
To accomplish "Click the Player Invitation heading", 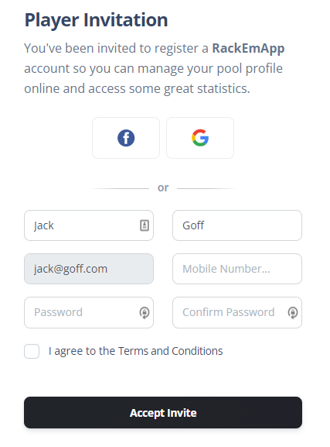I will click(x=96, y=20).
